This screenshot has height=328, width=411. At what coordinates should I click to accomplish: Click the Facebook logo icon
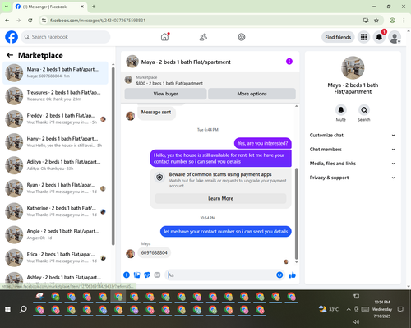click(x=12, y=37)
